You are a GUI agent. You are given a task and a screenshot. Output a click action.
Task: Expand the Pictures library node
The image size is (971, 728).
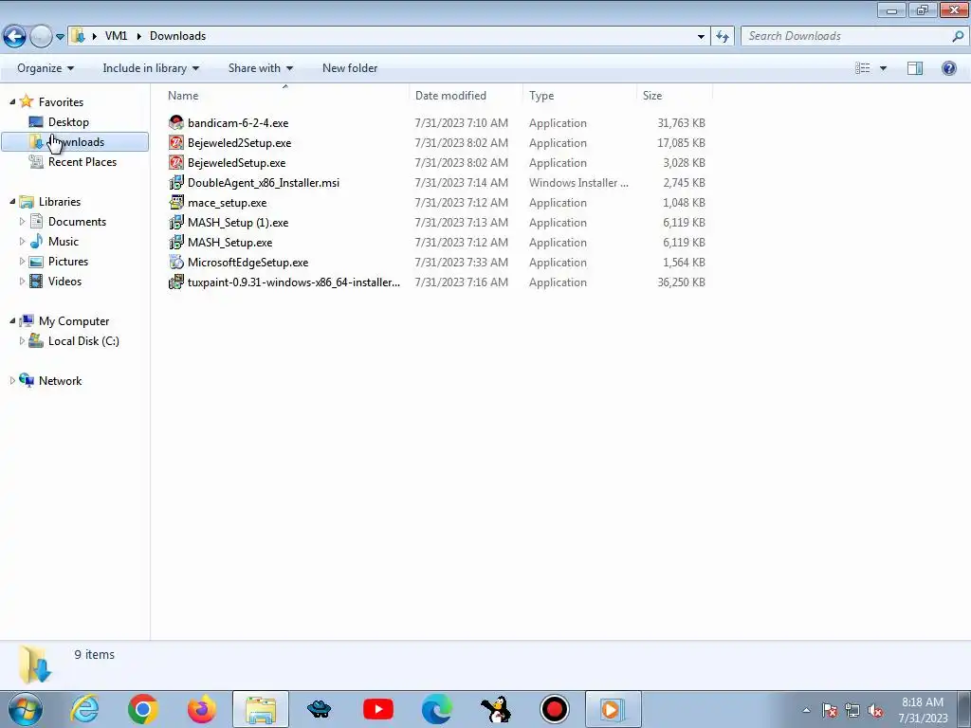23,261
